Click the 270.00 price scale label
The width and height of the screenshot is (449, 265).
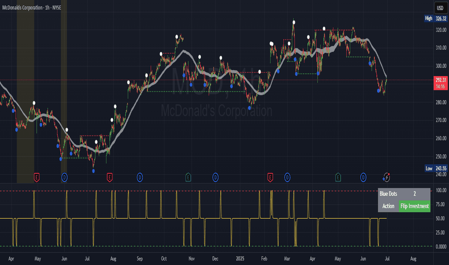tap(441, 120)
